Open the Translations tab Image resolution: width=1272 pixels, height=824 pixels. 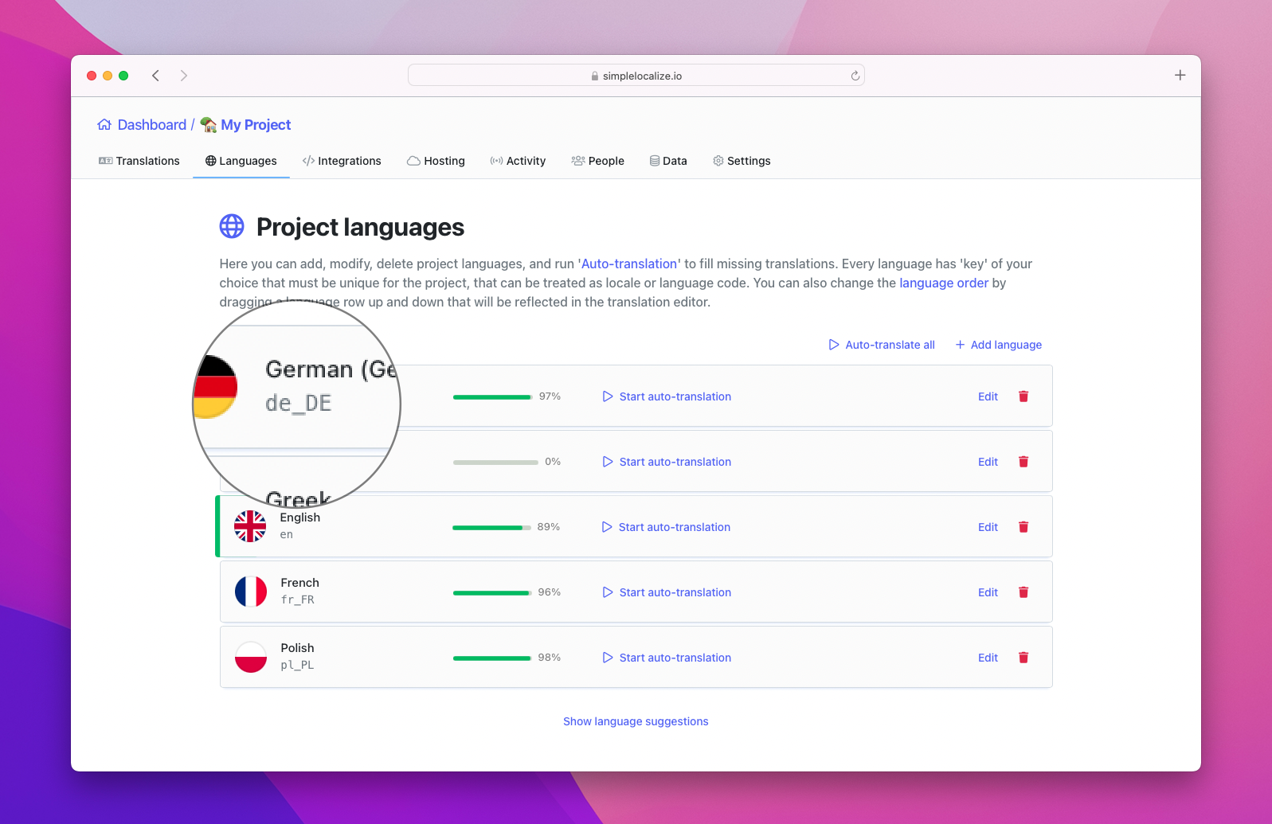[139, 161]
